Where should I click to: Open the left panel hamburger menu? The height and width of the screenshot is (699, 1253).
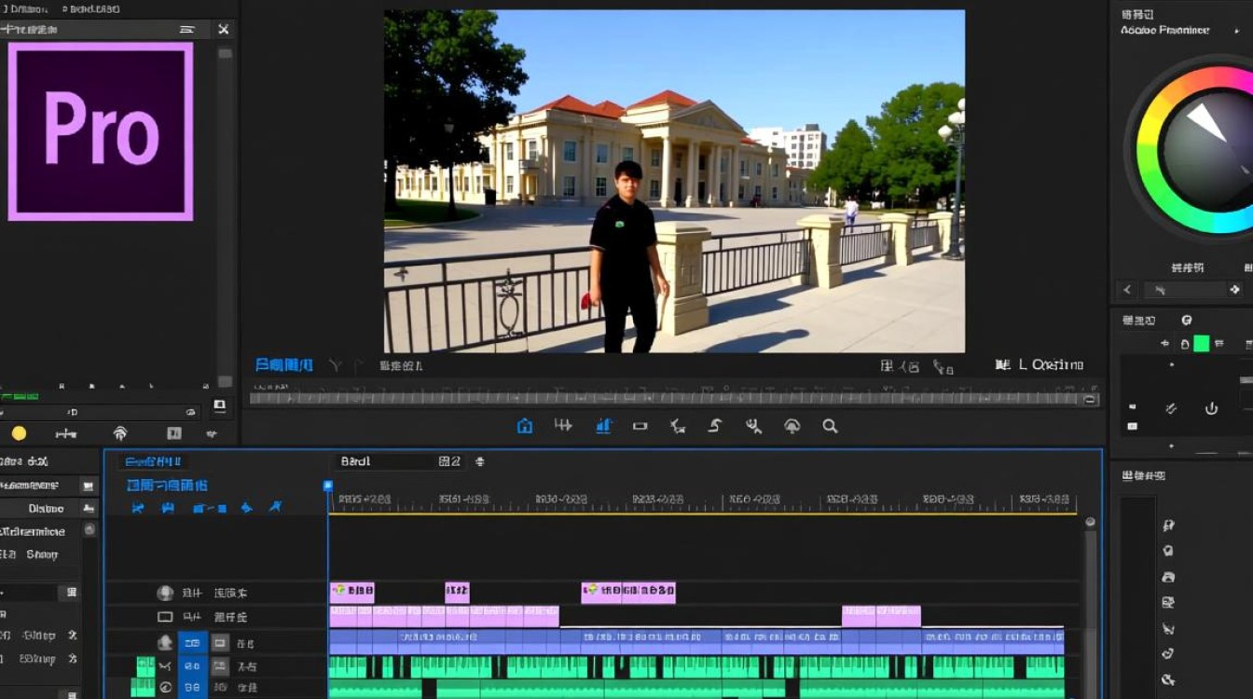point(186,30)
